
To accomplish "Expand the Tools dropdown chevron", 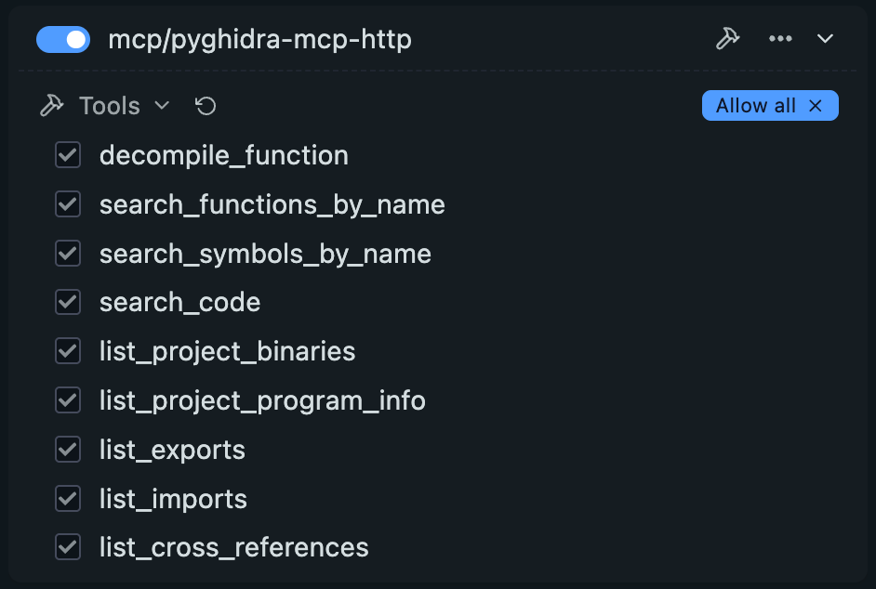I will coord(162,105).
